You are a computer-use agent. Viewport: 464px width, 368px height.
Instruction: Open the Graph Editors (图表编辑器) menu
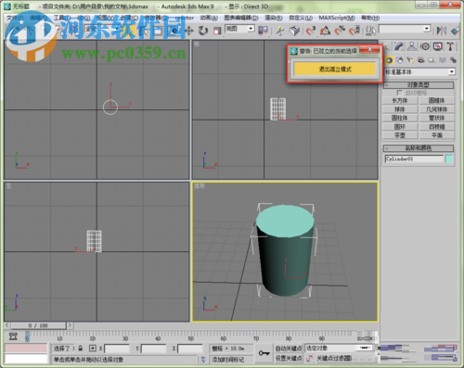[241, 18]
